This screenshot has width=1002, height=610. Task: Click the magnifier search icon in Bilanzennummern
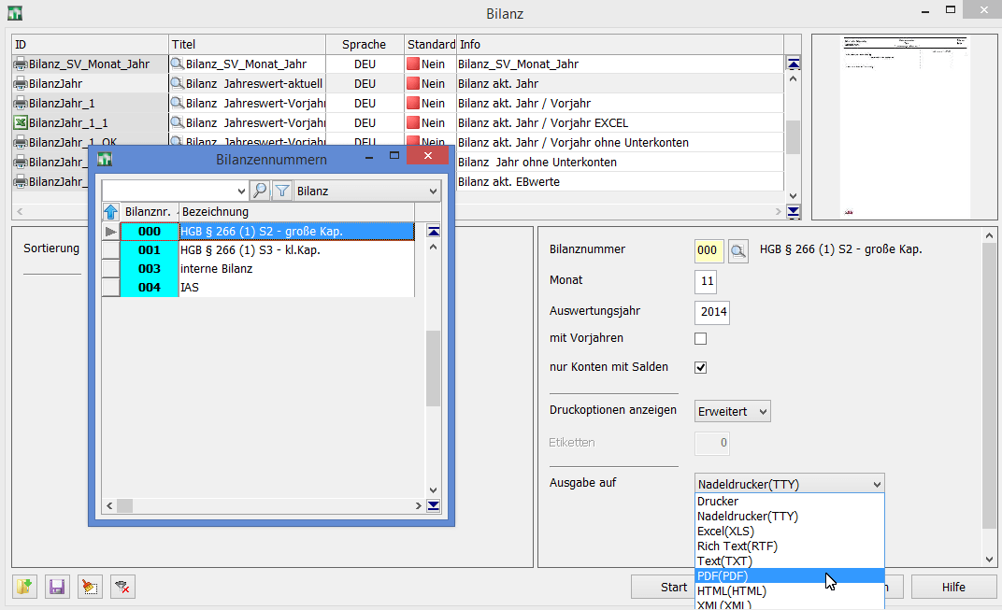[260, 191]
